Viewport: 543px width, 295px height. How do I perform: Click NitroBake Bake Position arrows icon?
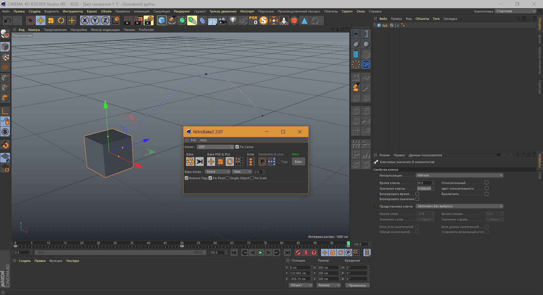click(x=211, y=162)
